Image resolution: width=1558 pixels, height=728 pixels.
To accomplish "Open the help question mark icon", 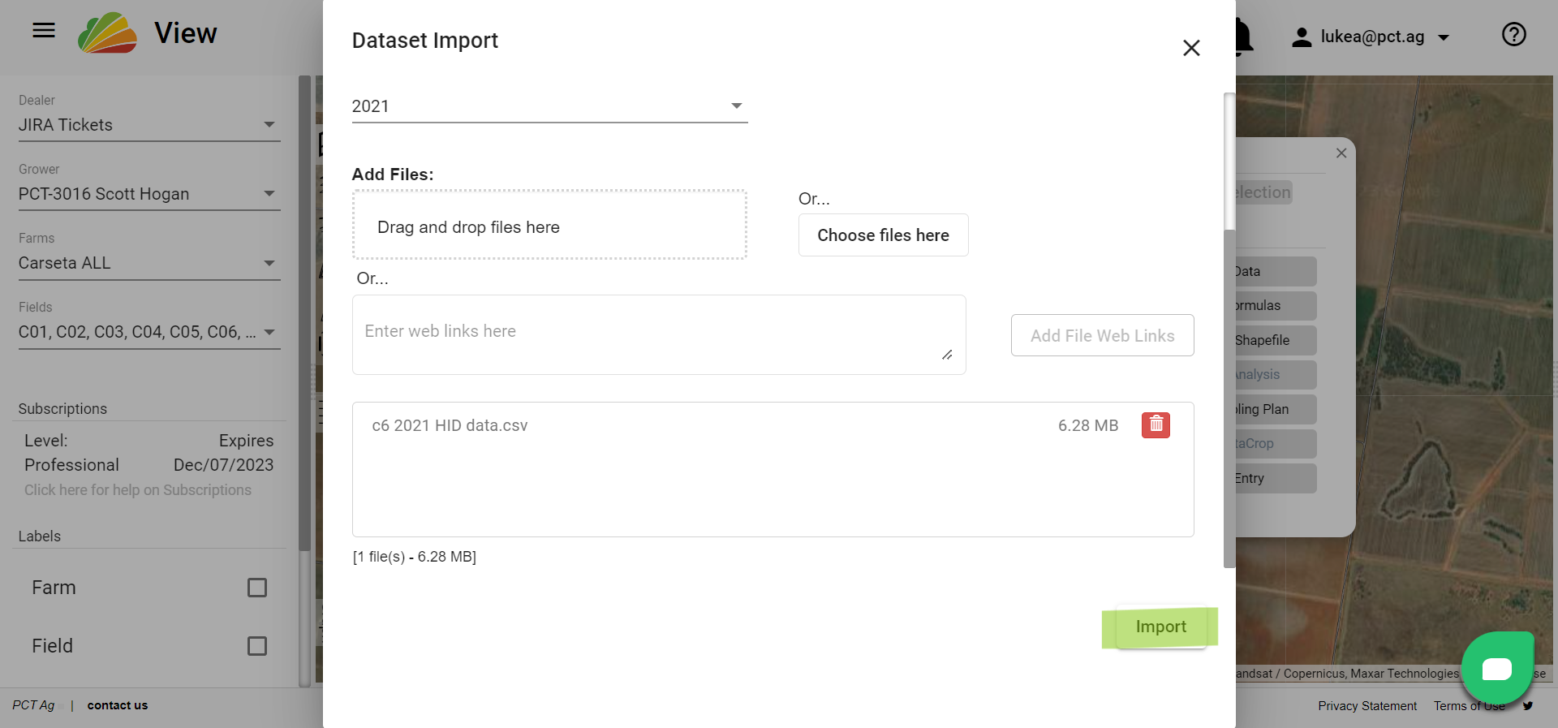I will point(1513,34).
